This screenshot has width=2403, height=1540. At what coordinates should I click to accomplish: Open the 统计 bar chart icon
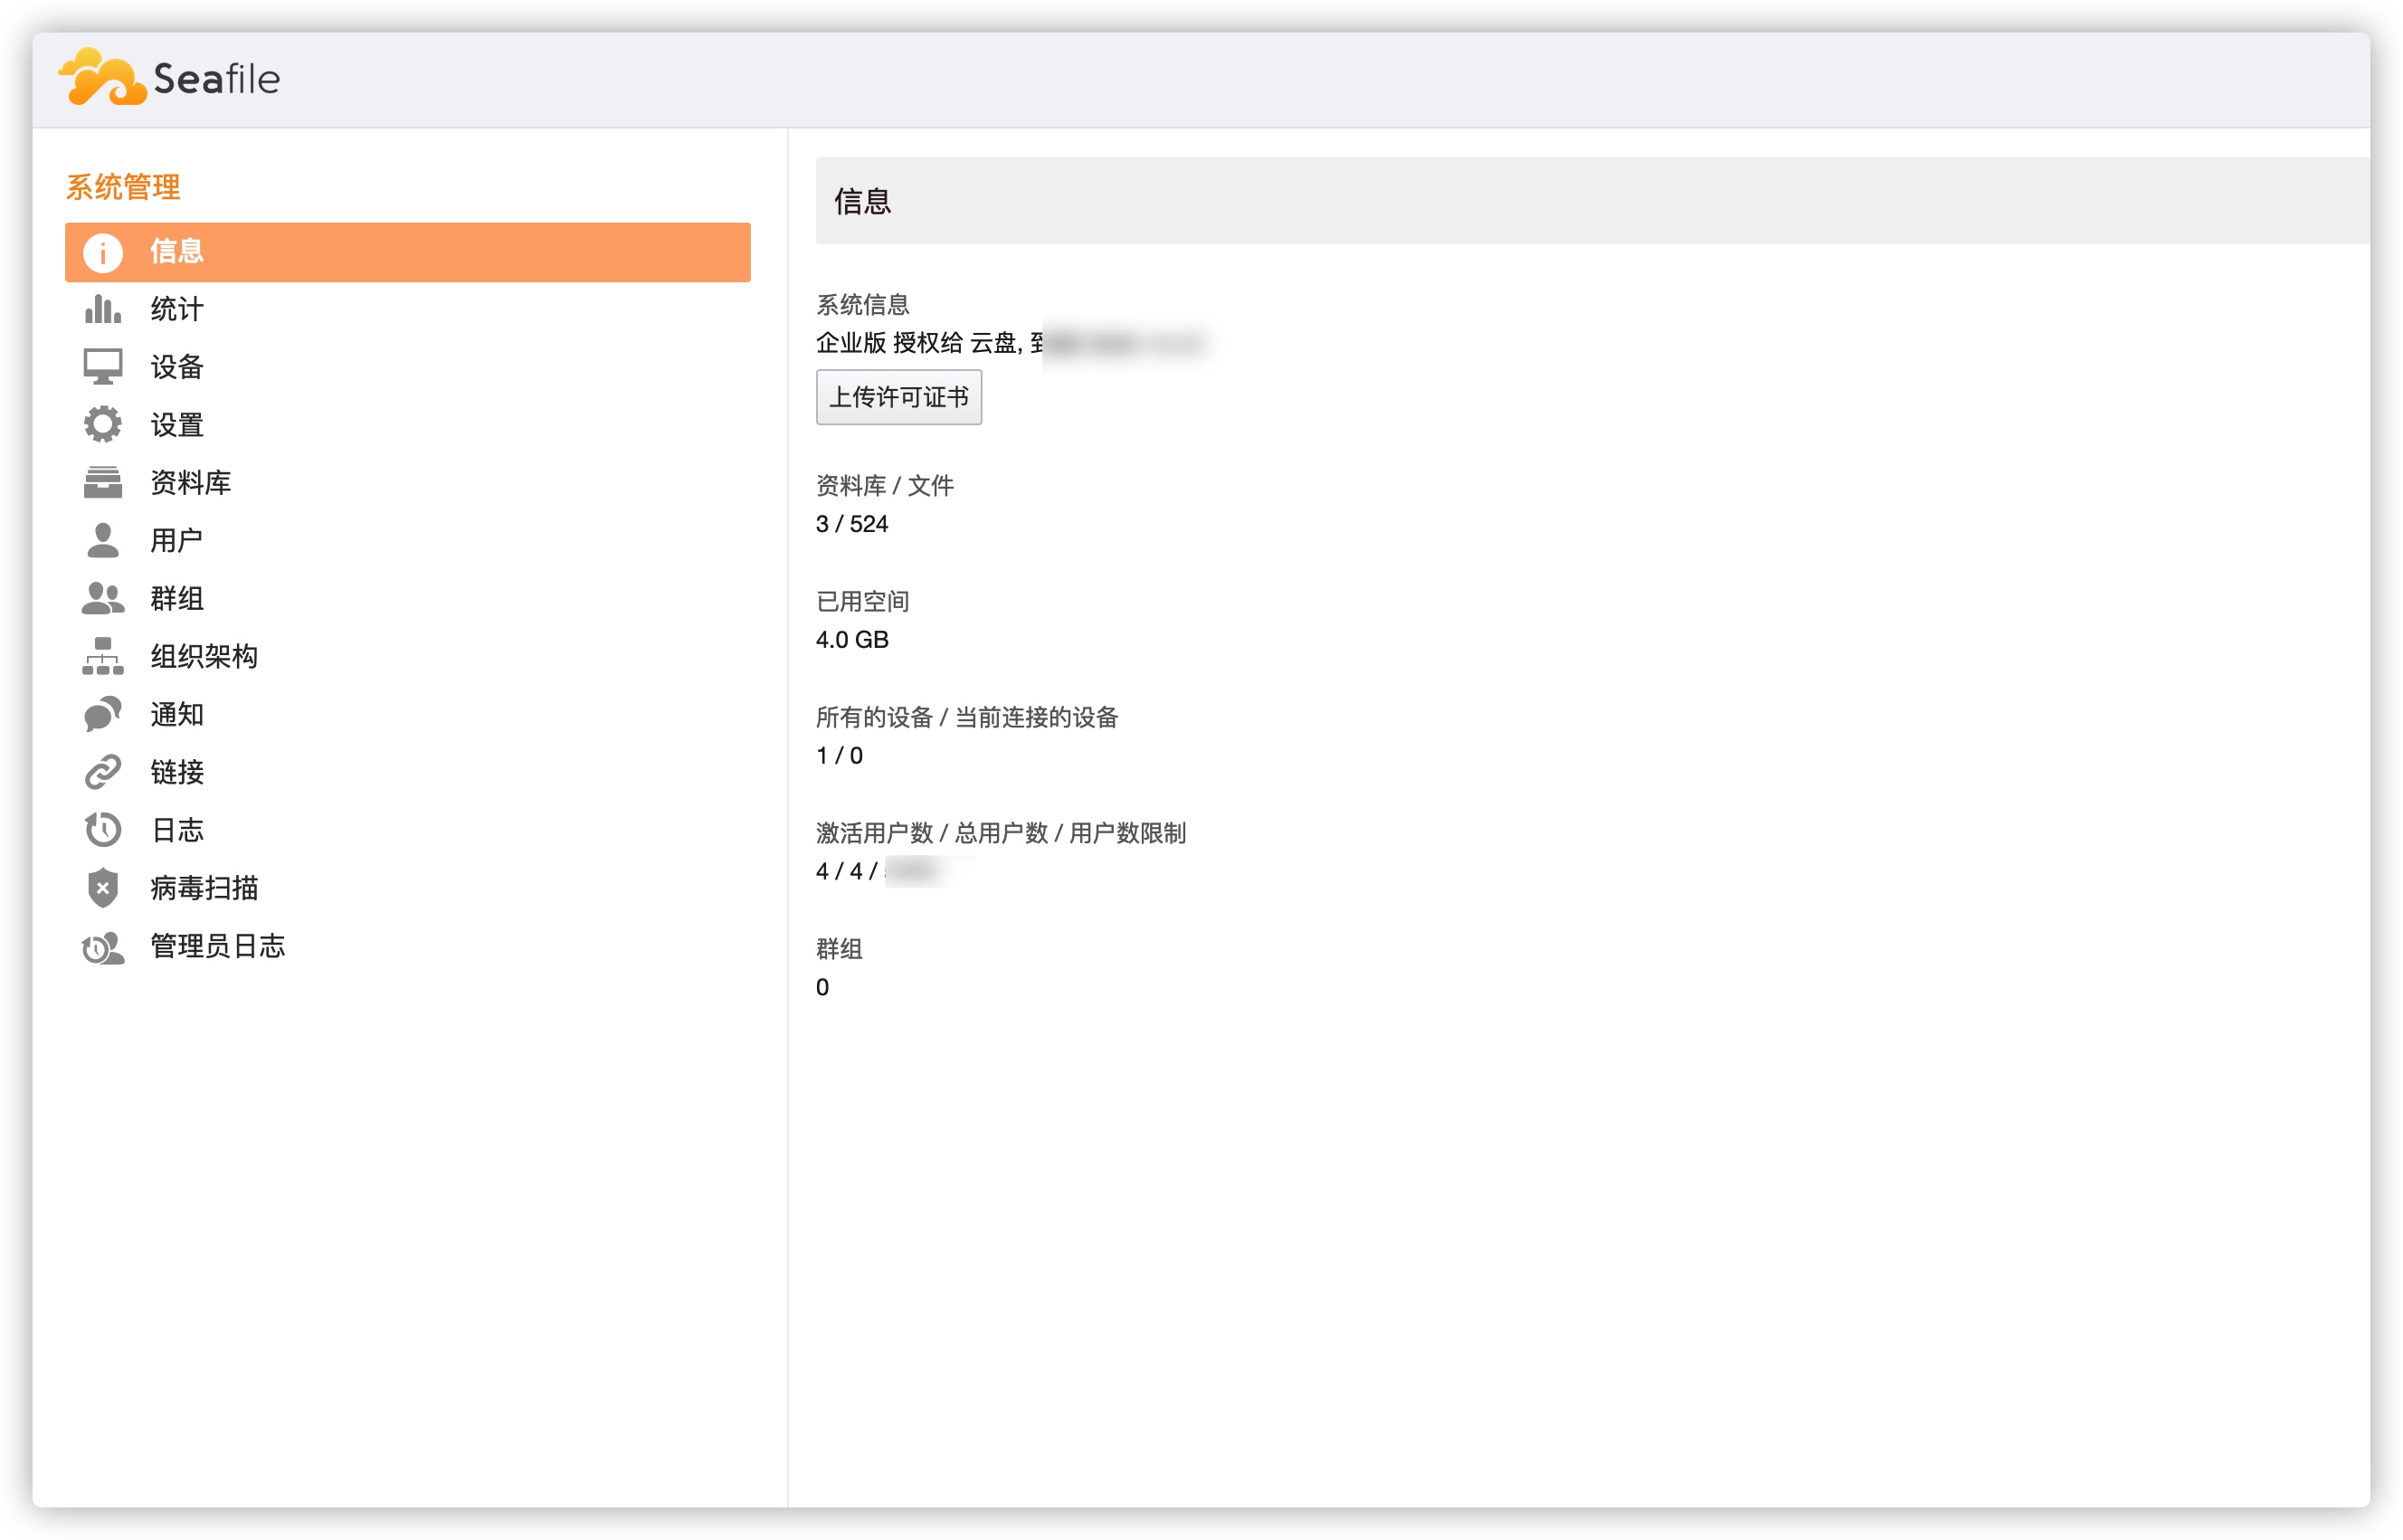coord(103,310)
